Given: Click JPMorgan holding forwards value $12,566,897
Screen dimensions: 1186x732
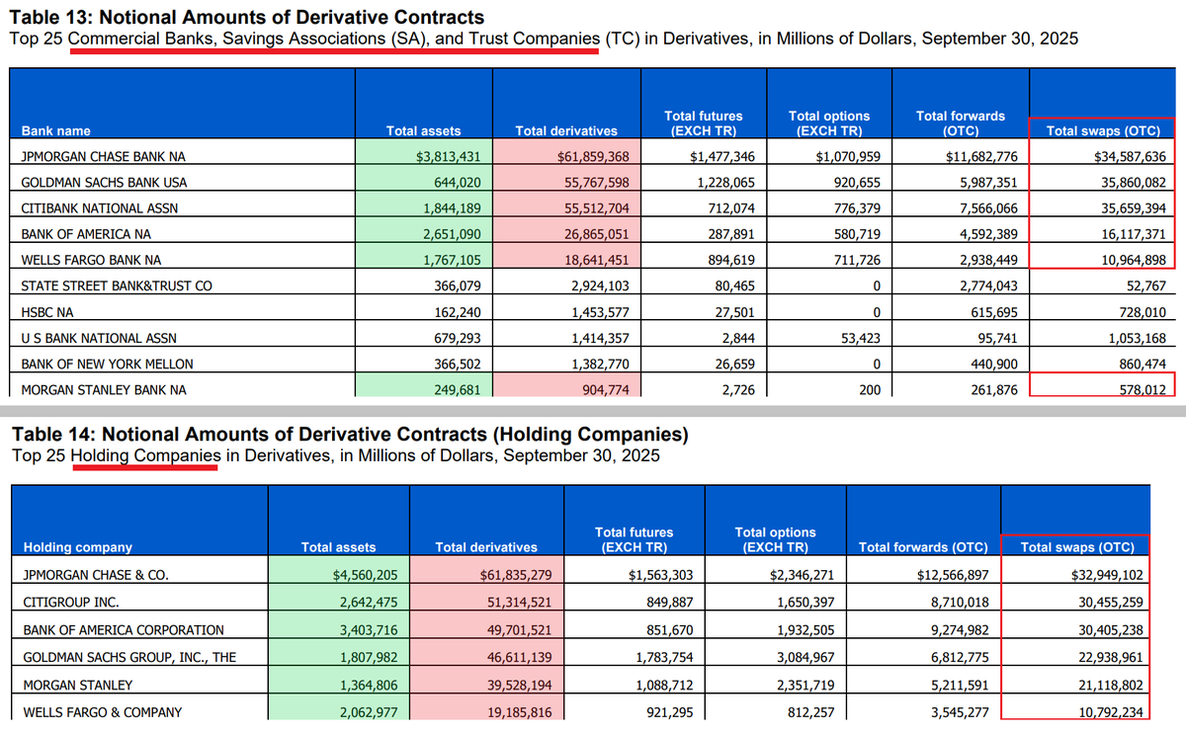Looking at the screenshot, I should click(x=952, y=573).
